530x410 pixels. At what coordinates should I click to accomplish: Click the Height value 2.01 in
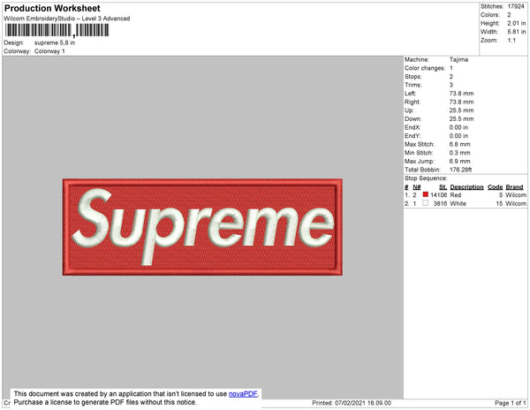(x=517, y=23)
